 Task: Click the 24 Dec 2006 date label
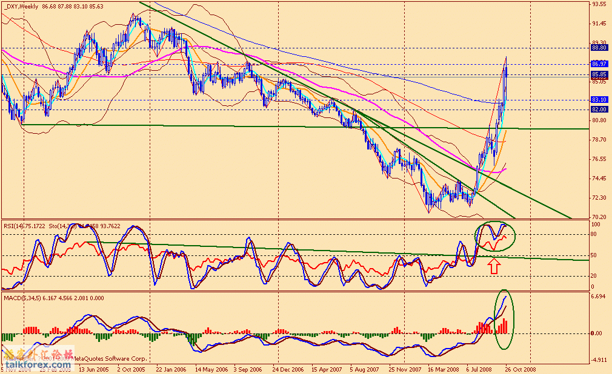point(288,369)
